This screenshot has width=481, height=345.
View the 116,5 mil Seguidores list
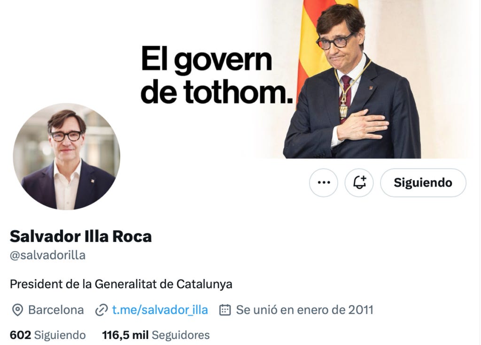[156, 335]
